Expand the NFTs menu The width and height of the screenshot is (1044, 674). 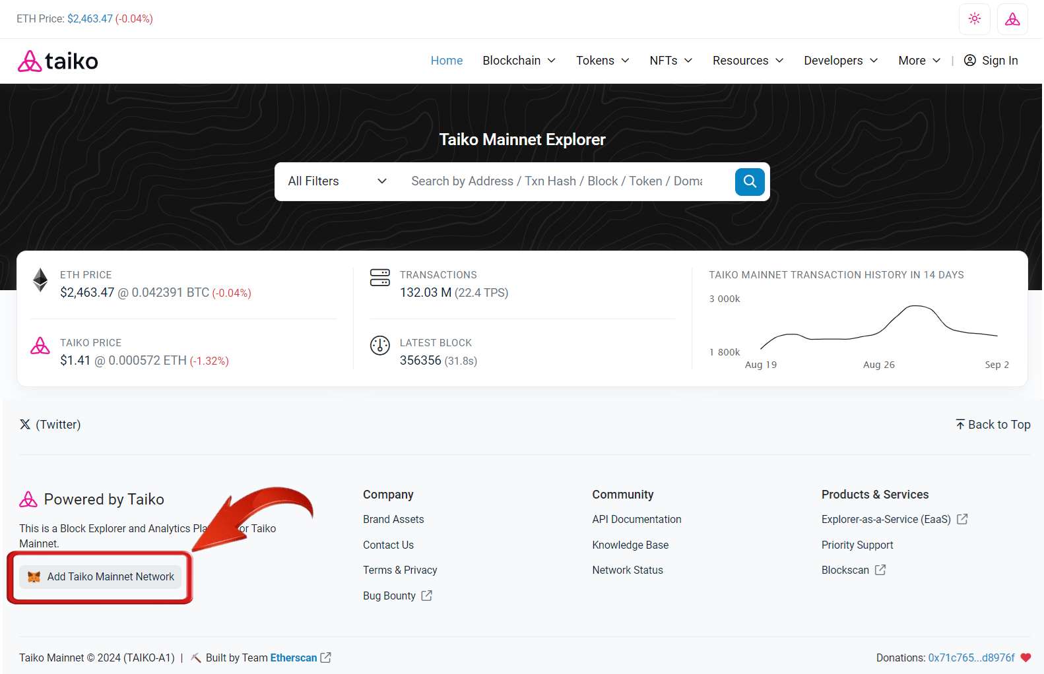(x=670, y=61)
